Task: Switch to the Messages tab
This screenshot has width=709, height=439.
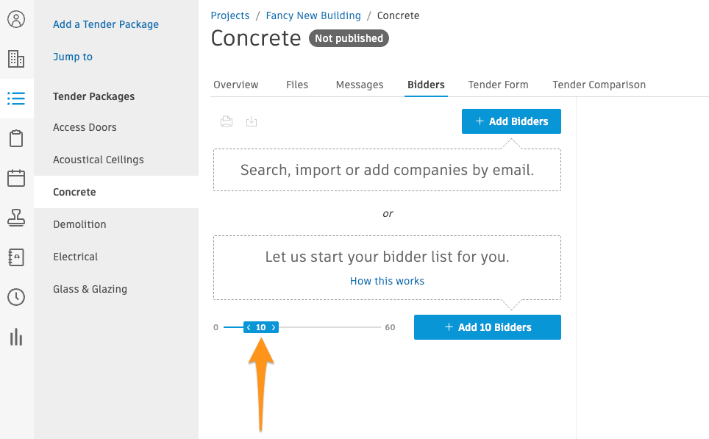Action: point(360,85)
